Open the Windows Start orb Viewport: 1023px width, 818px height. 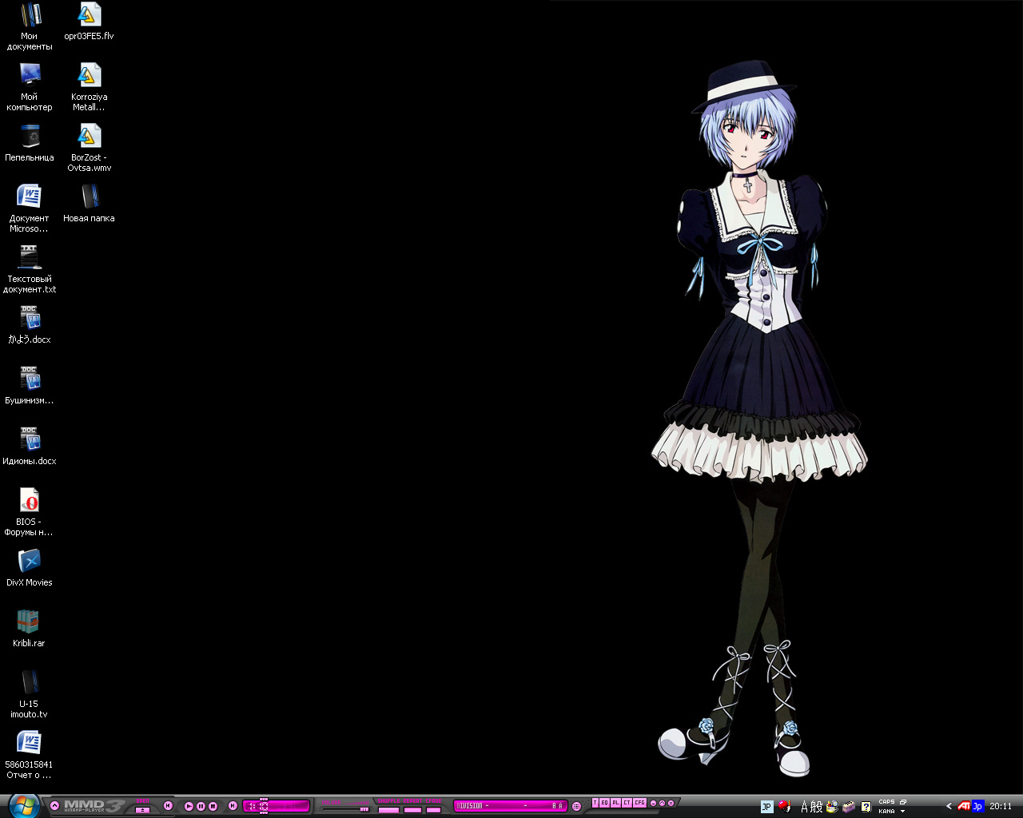[x=23, y=806]
